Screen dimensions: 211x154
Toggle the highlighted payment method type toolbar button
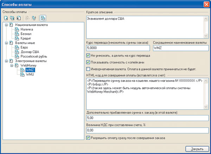coord(43,18)
